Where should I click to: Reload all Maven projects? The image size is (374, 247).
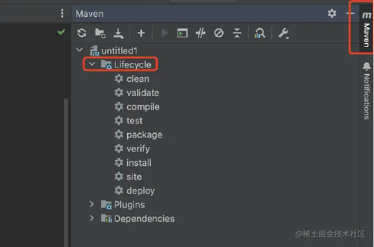pos(82,33)
